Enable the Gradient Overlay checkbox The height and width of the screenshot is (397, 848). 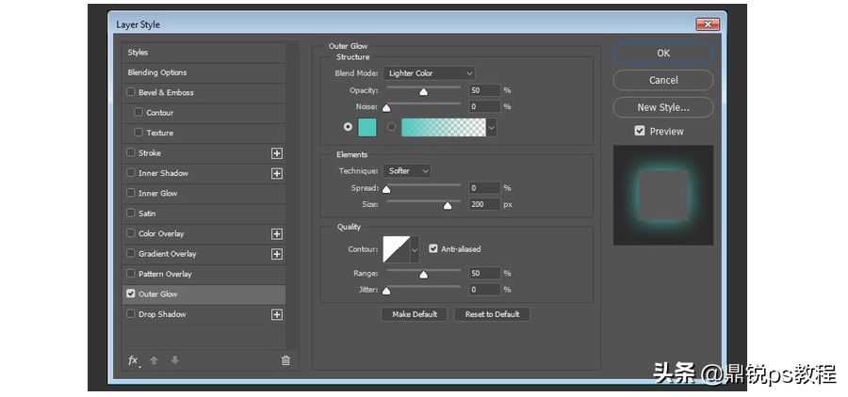pyautogui.click(x=130, y=253)
